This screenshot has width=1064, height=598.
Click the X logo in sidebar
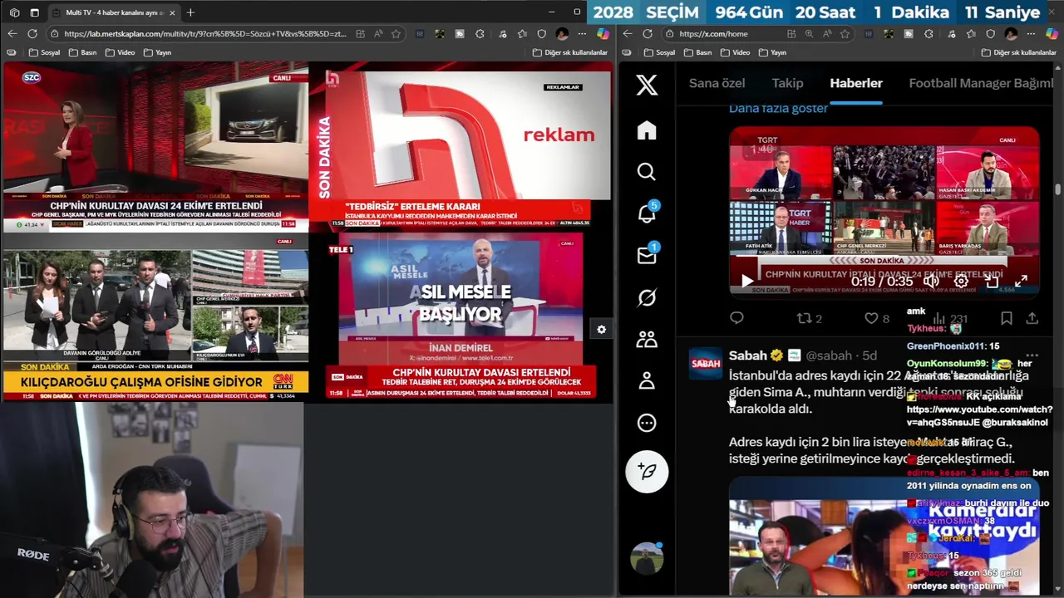click(647, 85)
